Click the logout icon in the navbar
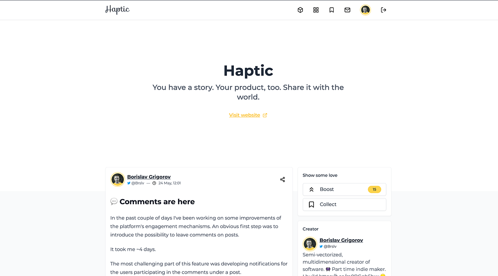This screenshot has height=276, width=498. pos(383,10)
